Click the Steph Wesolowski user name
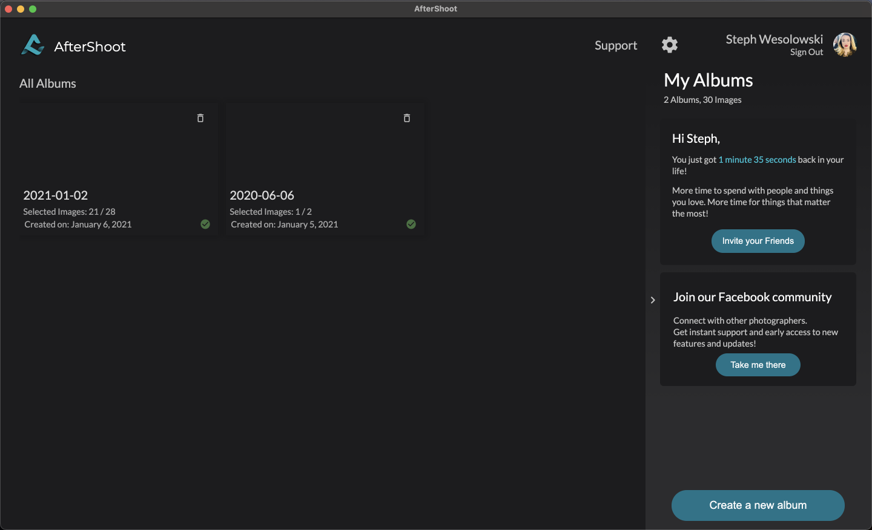 coord(775,39)
